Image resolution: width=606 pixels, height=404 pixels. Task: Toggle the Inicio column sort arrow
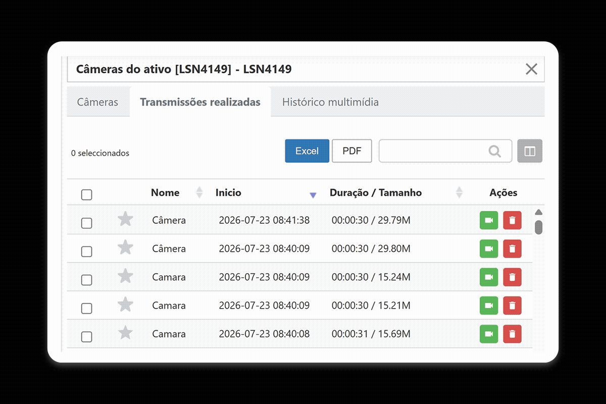pyautogui.click(x=313, y=195)
